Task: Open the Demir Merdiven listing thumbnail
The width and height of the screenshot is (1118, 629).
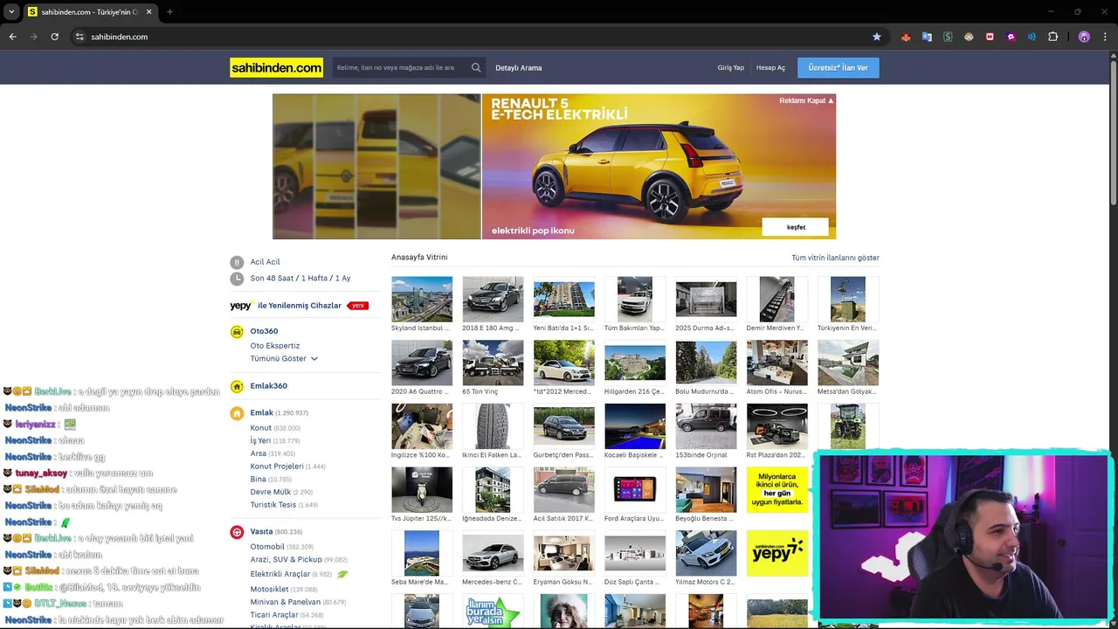Action: [777, 300]
